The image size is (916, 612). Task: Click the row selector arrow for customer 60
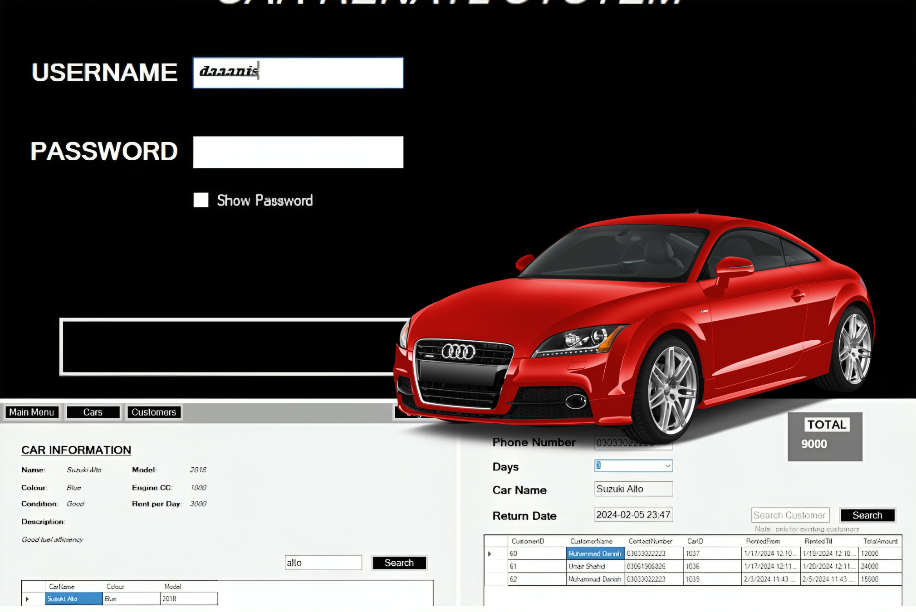(490, 553)
